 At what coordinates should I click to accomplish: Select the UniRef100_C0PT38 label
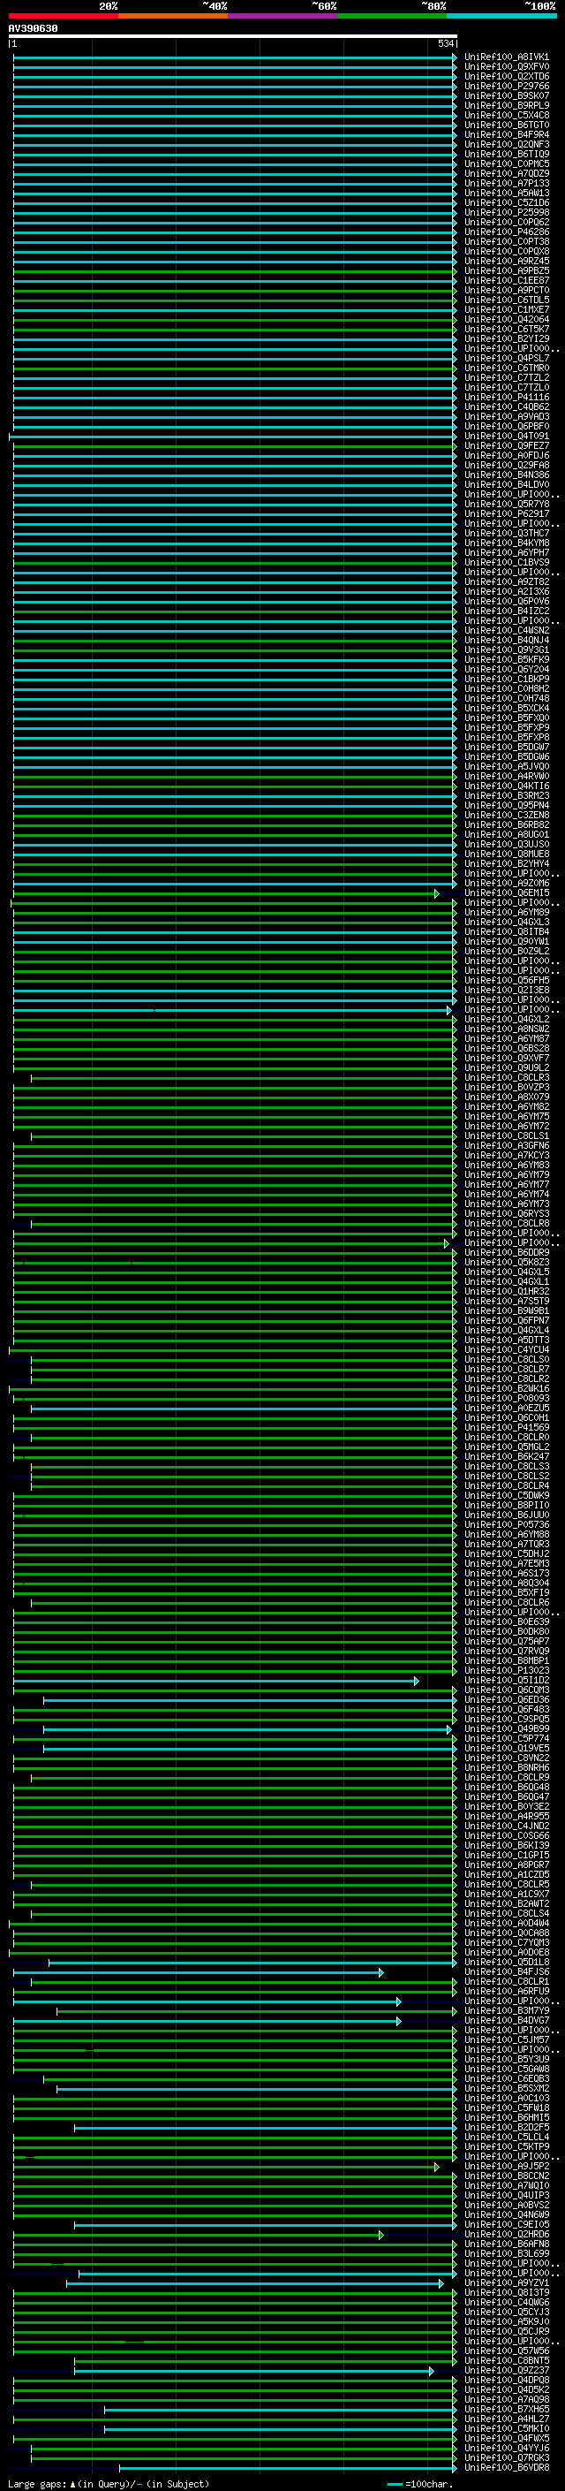(506, 242)
